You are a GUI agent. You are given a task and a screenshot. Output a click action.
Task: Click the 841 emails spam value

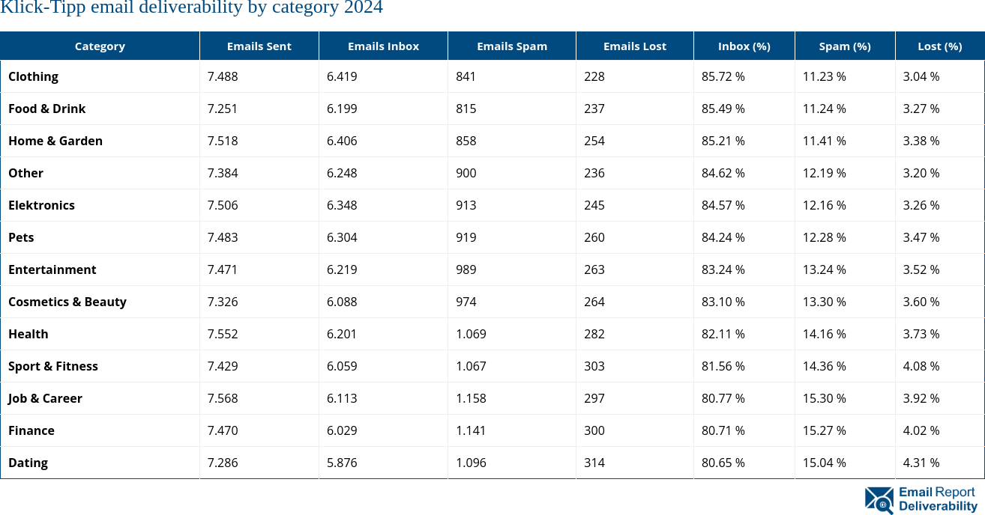[x=466, y=76]
